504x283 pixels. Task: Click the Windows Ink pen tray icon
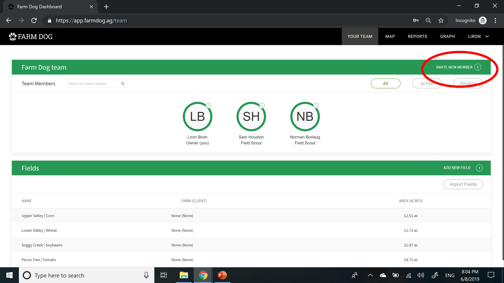pos(435,275)
